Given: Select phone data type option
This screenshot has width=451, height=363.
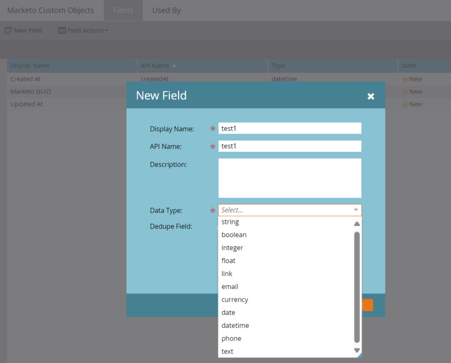Looking at the screenshot, I should [x=231, y=339].
